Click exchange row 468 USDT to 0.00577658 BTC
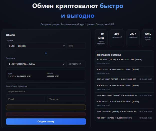The width and height of the screenshot is (156, 131). click(124, 118)
